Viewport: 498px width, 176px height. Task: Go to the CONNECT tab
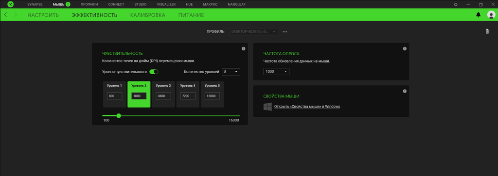116,4
